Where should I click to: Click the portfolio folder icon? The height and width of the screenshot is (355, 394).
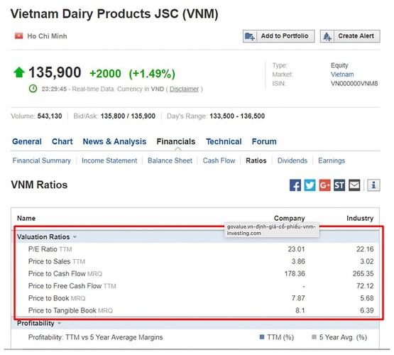click(250, 36)
